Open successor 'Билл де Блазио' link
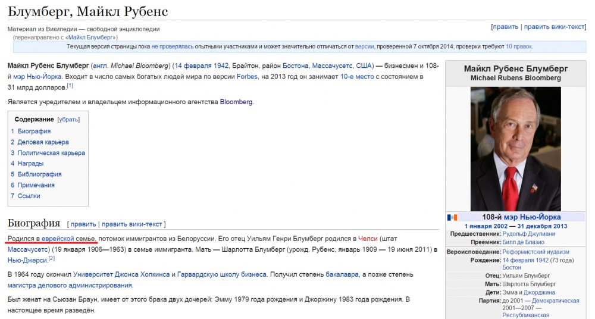The width and height of the screenshot is (595, 319). click(523, 242)
